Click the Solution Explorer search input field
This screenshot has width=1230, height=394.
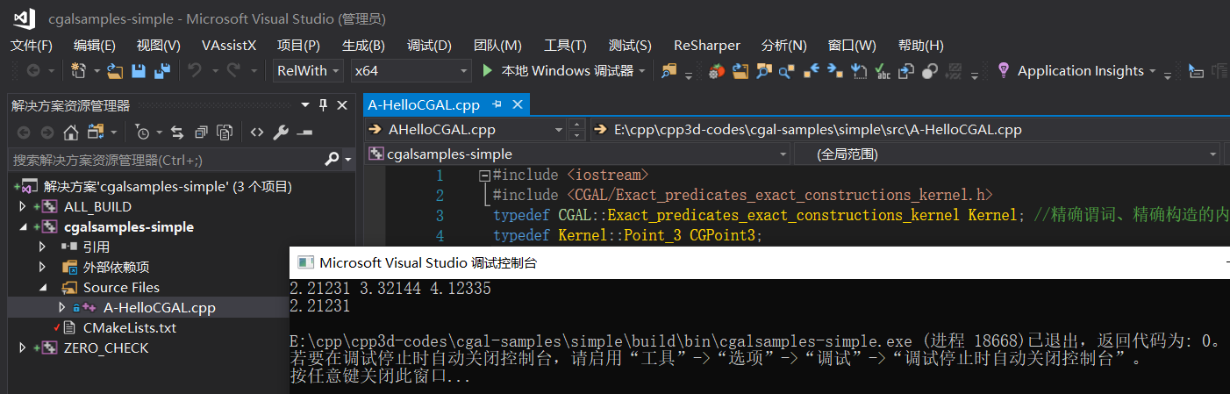pyautogui.click(x=166, y=160)
